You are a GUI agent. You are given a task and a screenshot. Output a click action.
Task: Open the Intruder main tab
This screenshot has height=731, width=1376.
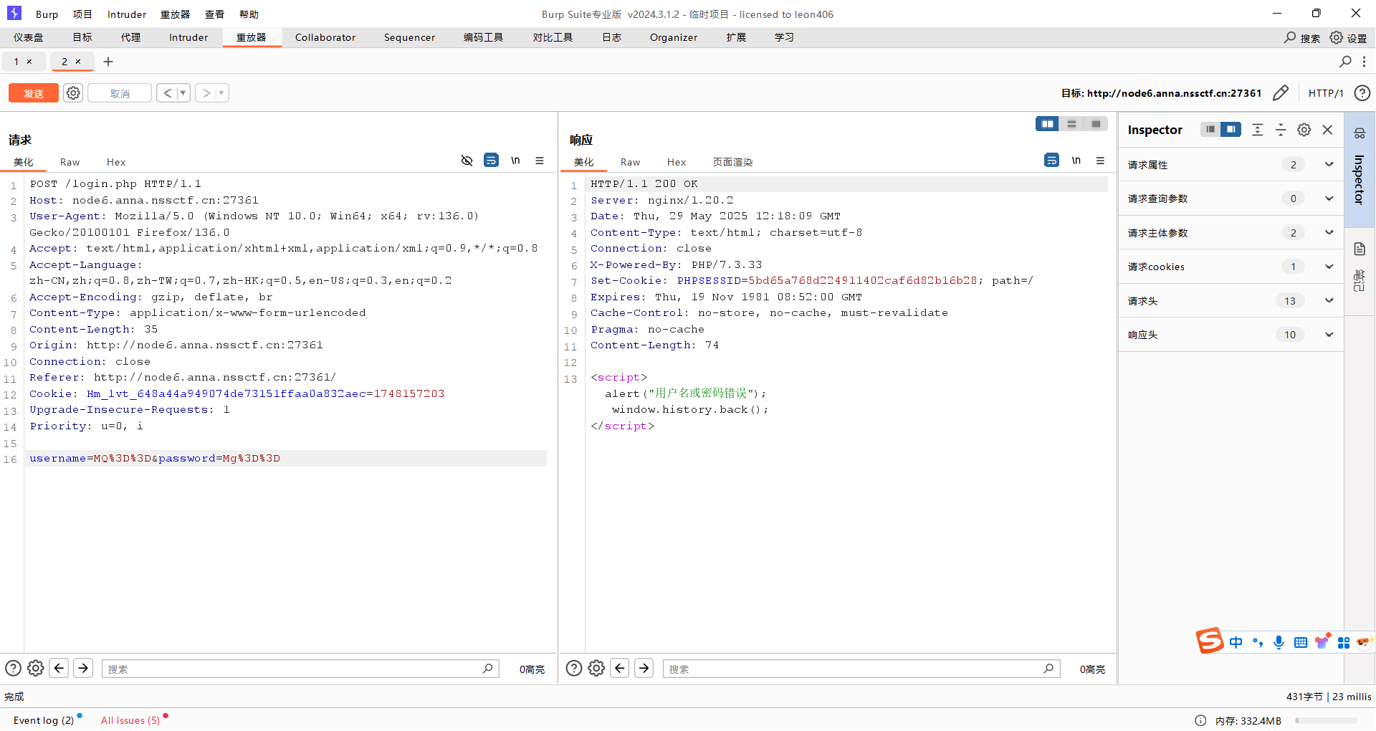click(188, 37)
